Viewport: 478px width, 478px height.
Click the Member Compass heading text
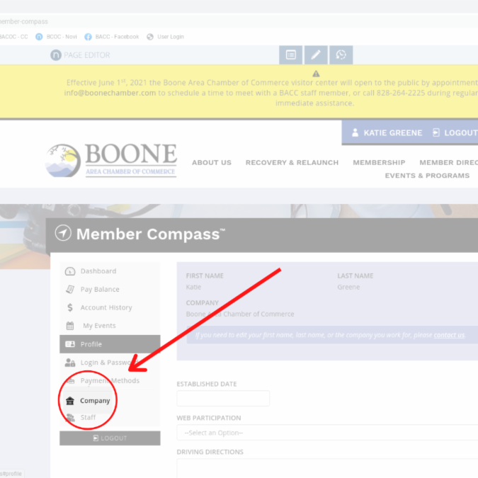(x=151, y=234)
